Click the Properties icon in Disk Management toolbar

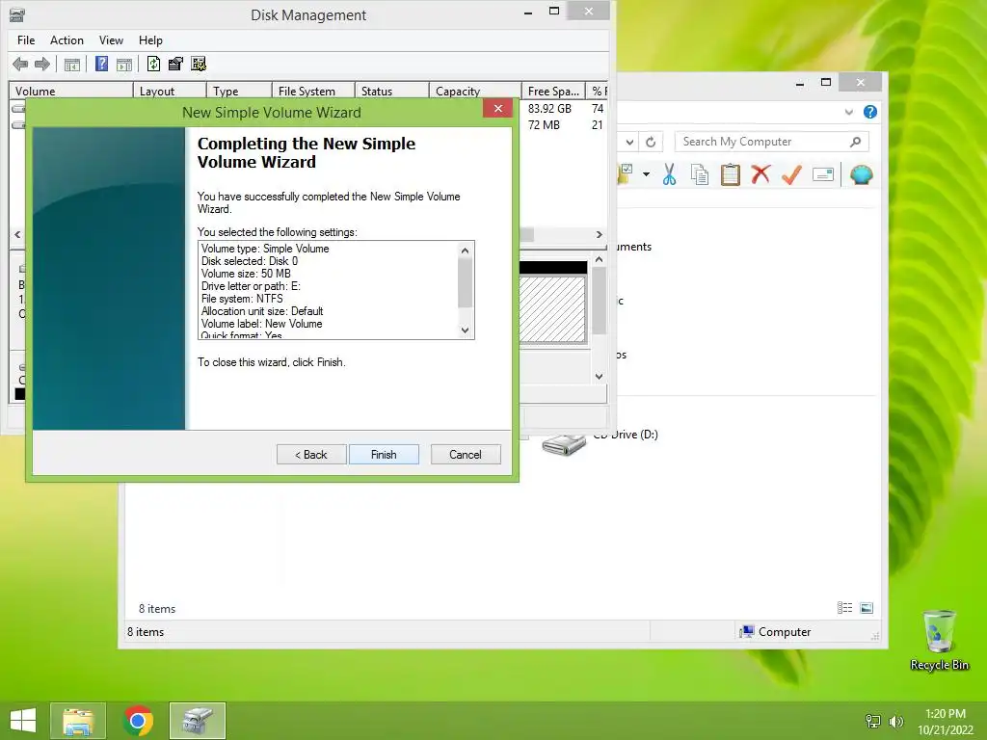175,64
